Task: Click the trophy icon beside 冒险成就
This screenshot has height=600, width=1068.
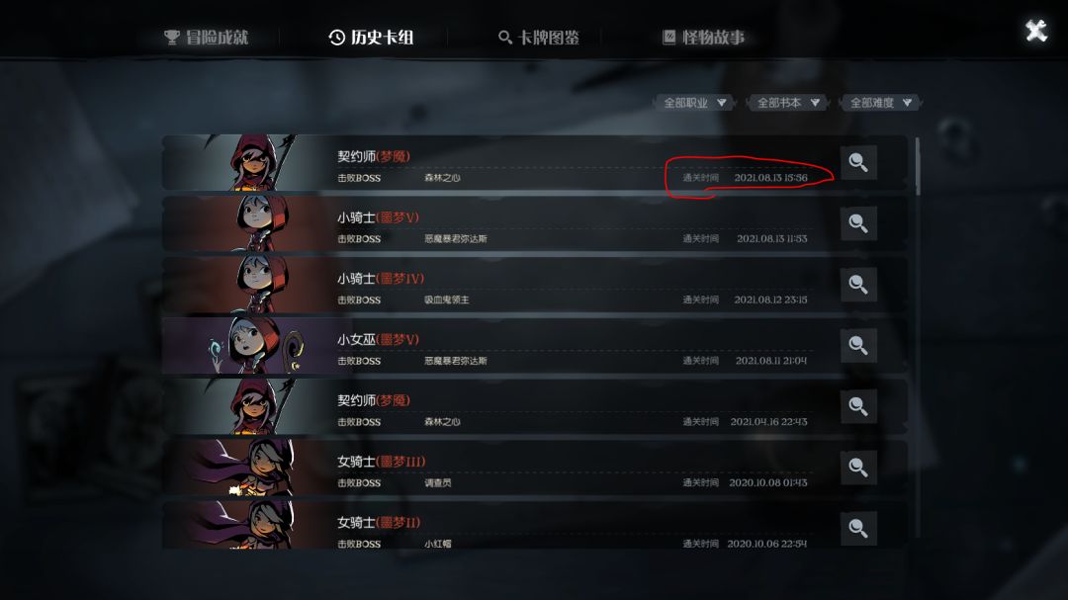Action: coord(172,38)
